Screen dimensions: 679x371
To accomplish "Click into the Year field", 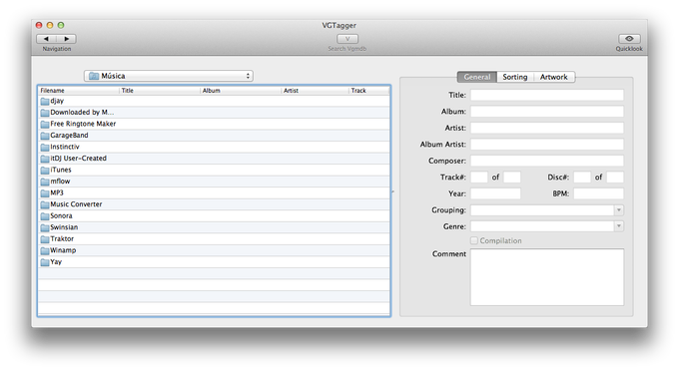I will (496, 193).
